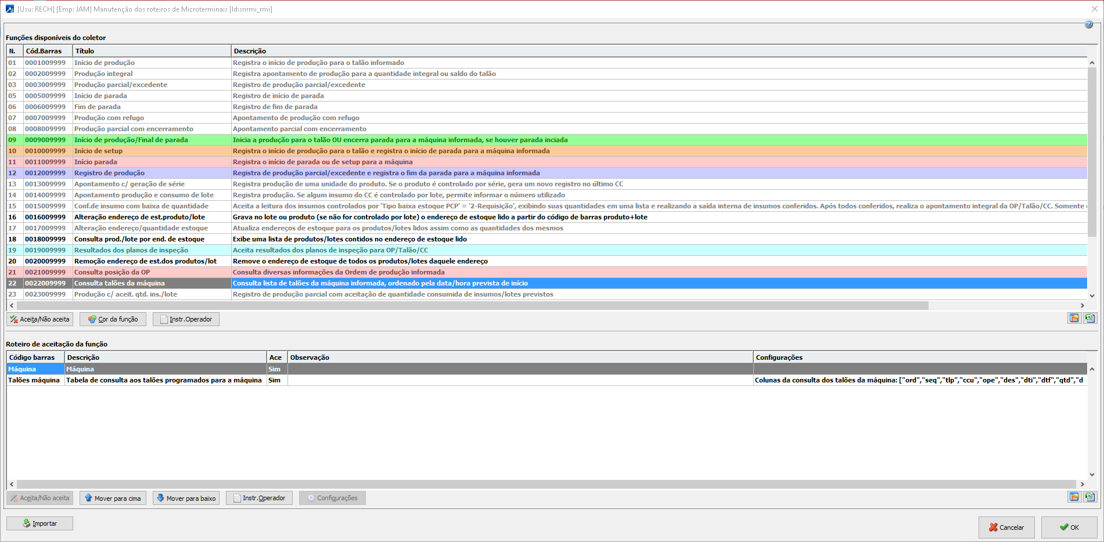The image size is (1104, 542).
Task: Click the Ace column header
Action: tap(277, 357)
